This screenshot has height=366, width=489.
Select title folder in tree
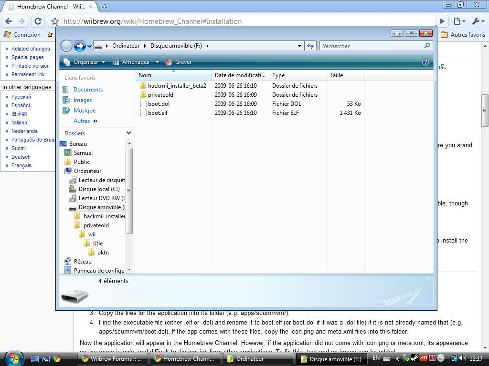97,244
